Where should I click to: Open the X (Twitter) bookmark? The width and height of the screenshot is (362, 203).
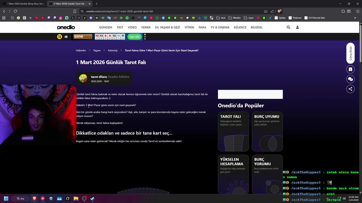(x=73, y=18)
